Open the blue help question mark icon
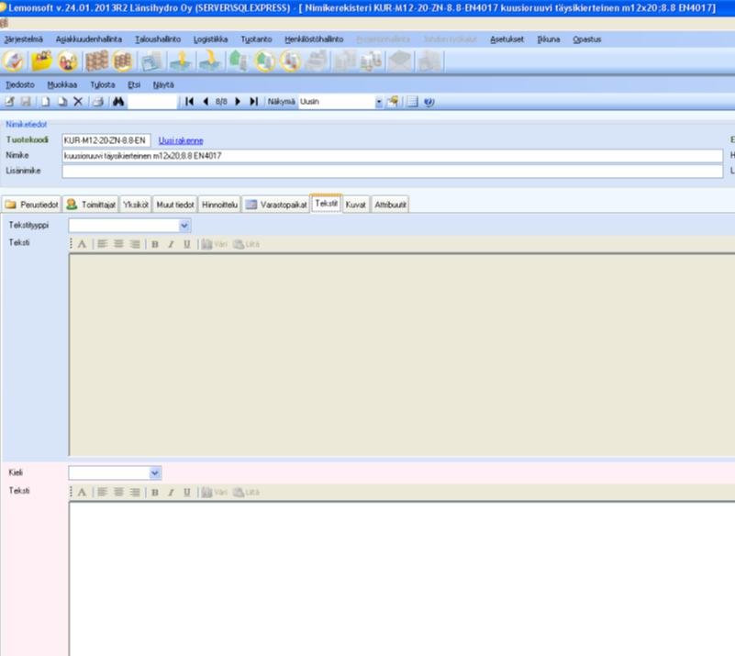735x656 pixels. (429, 102)
